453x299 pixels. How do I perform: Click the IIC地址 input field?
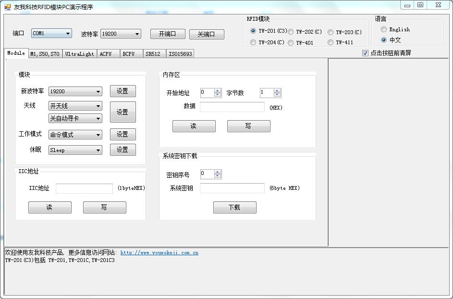84,188
